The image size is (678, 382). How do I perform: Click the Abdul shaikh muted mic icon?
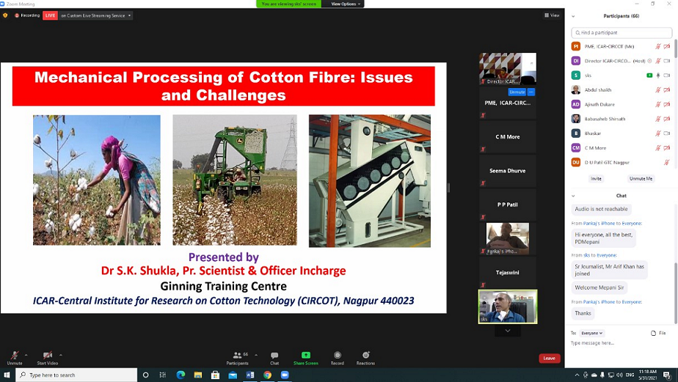pos(657,90)
